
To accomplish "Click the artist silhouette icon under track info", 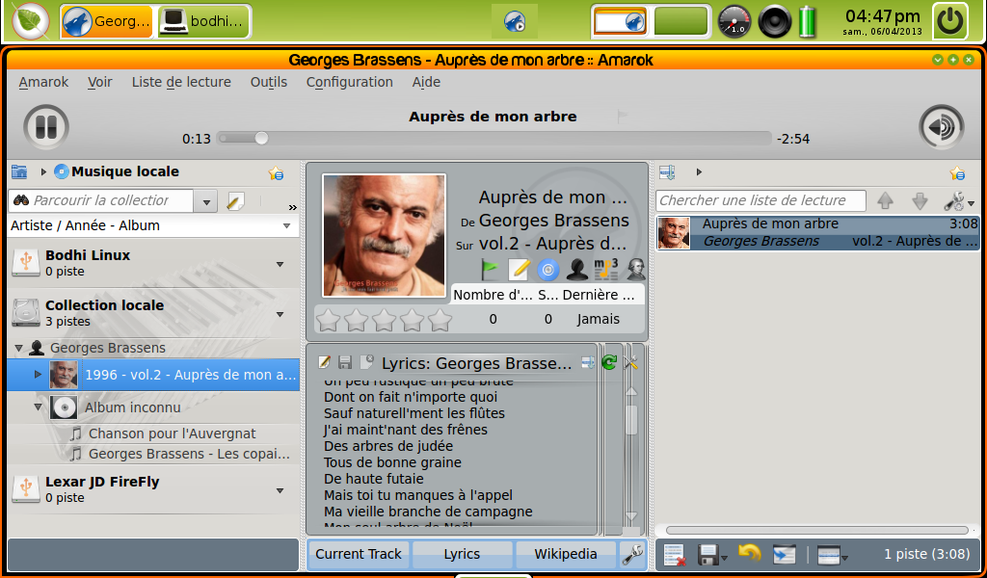I will tap(577, 270).
